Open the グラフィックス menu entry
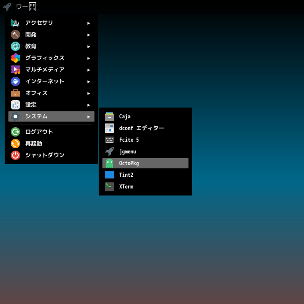 51,58
